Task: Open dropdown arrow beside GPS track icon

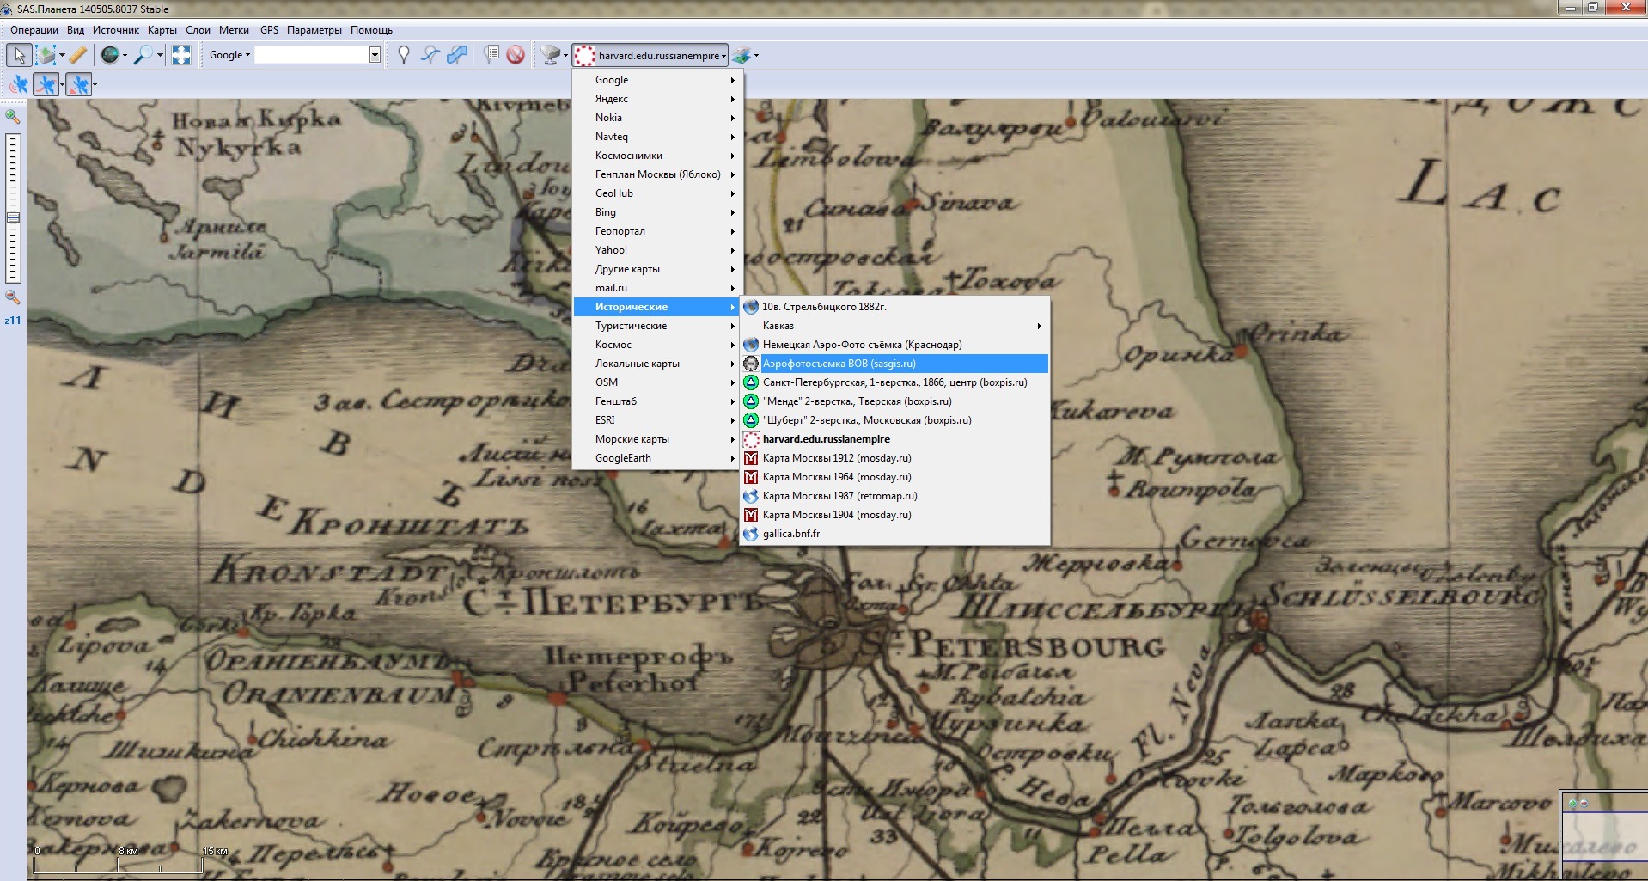Action: (62, 84)
